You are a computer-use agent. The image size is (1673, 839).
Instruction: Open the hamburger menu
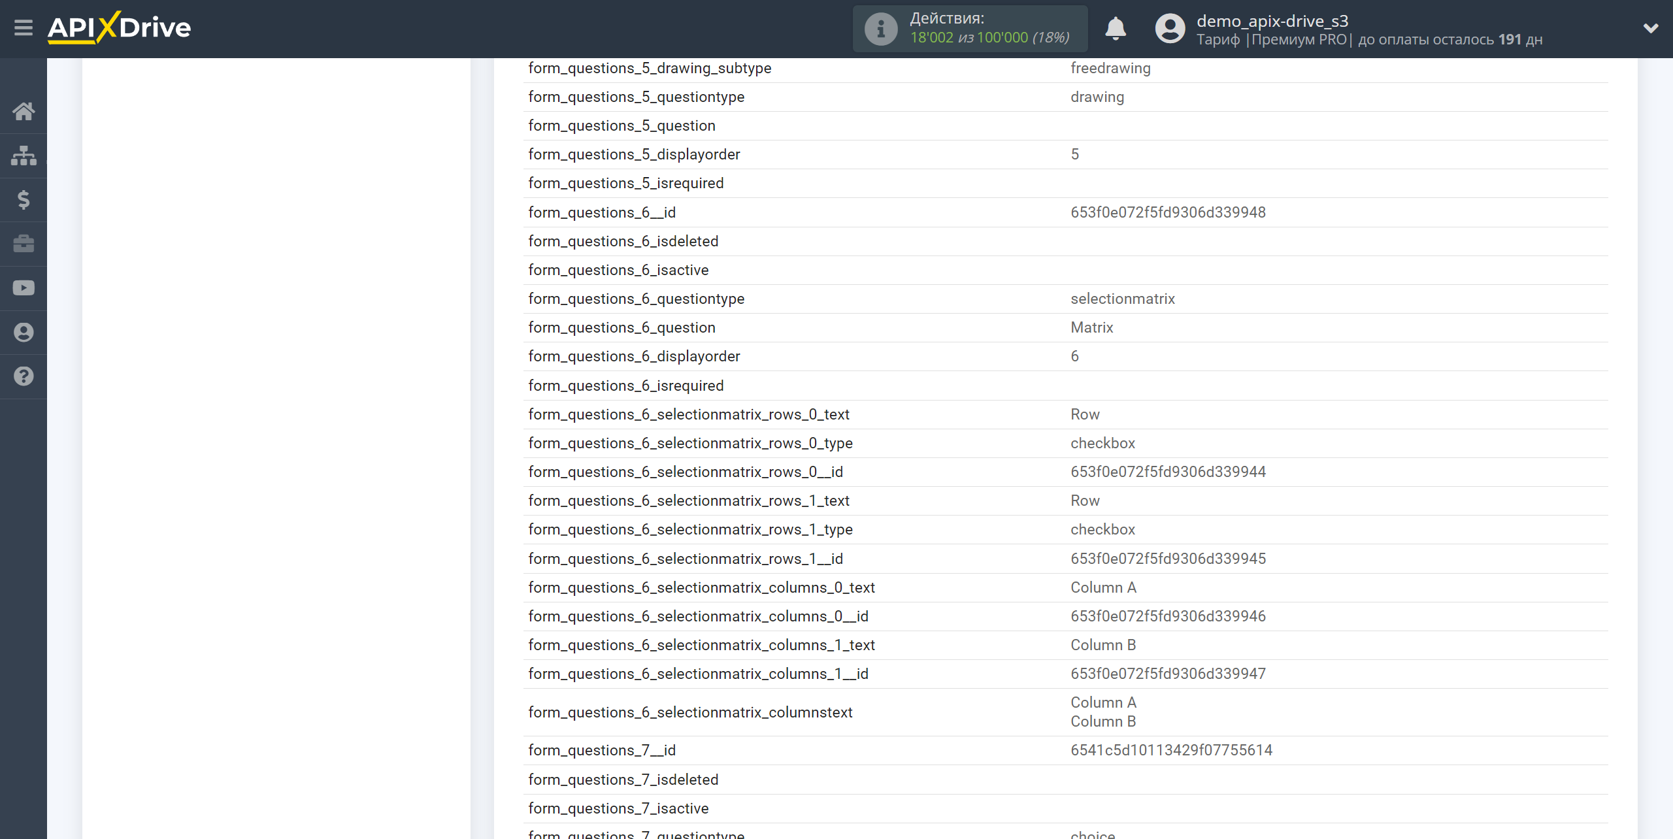click(24, 27)
